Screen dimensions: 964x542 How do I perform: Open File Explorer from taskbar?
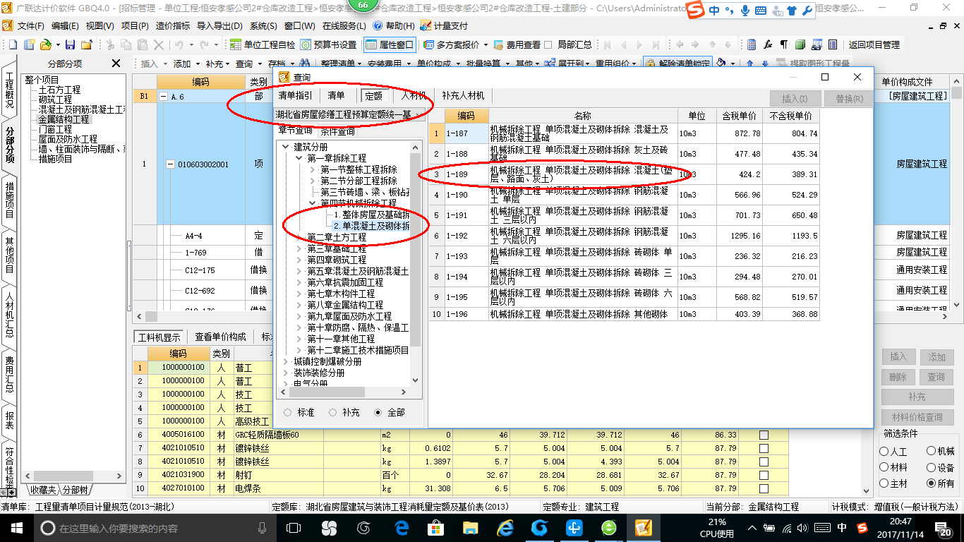[x=470, y=527]
